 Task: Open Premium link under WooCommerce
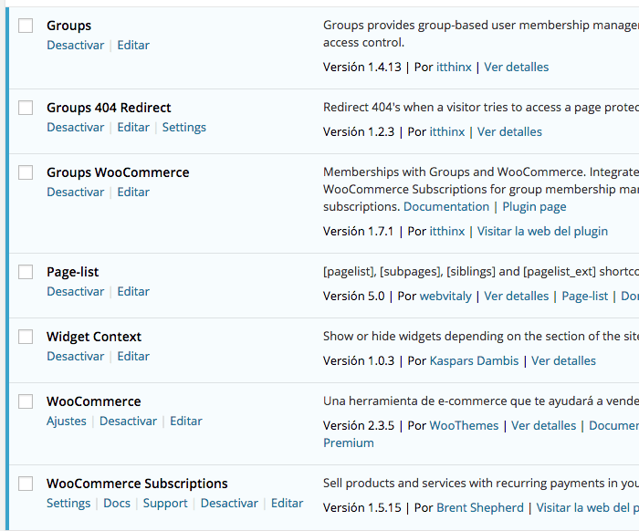(x=349, y=443)
